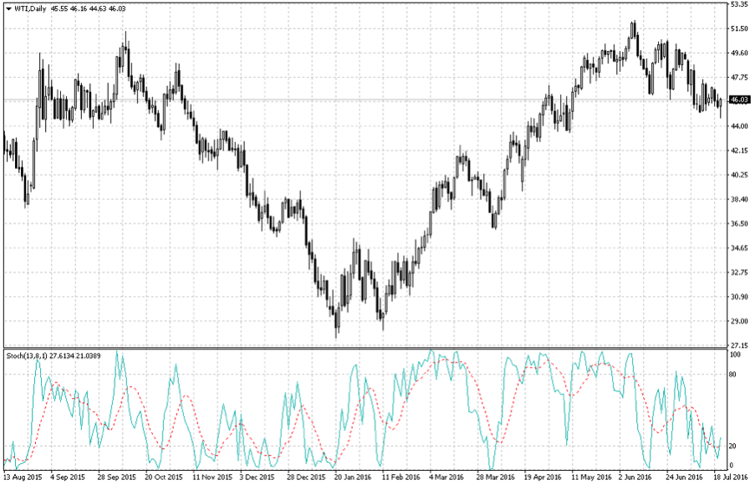Click the WTI,Daily chart title text
The image size is (755, 485).
pyautogui.click(x=30, y=8)
